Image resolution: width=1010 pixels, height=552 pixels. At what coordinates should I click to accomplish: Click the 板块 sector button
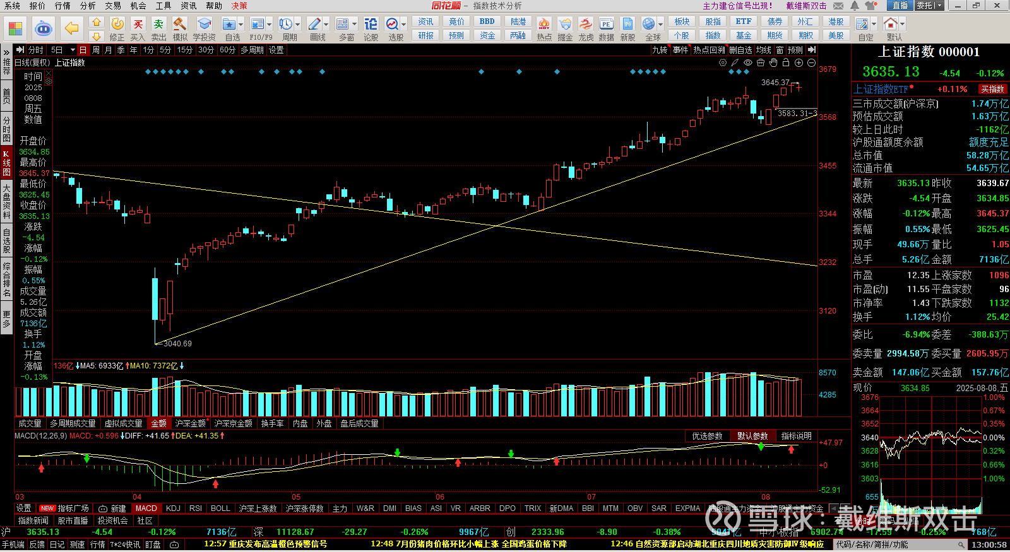click(x=682, y=21)
